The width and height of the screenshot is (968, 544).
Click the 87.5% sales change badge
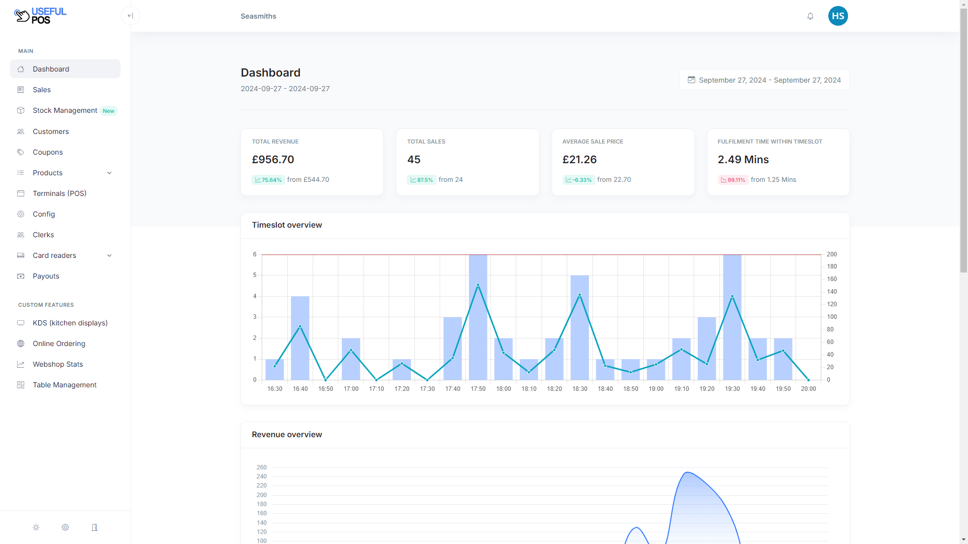[421, 180]
